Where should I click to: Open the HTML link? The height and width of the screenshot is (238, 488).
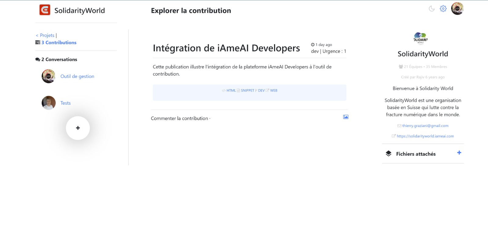click(x=231, y=90)
